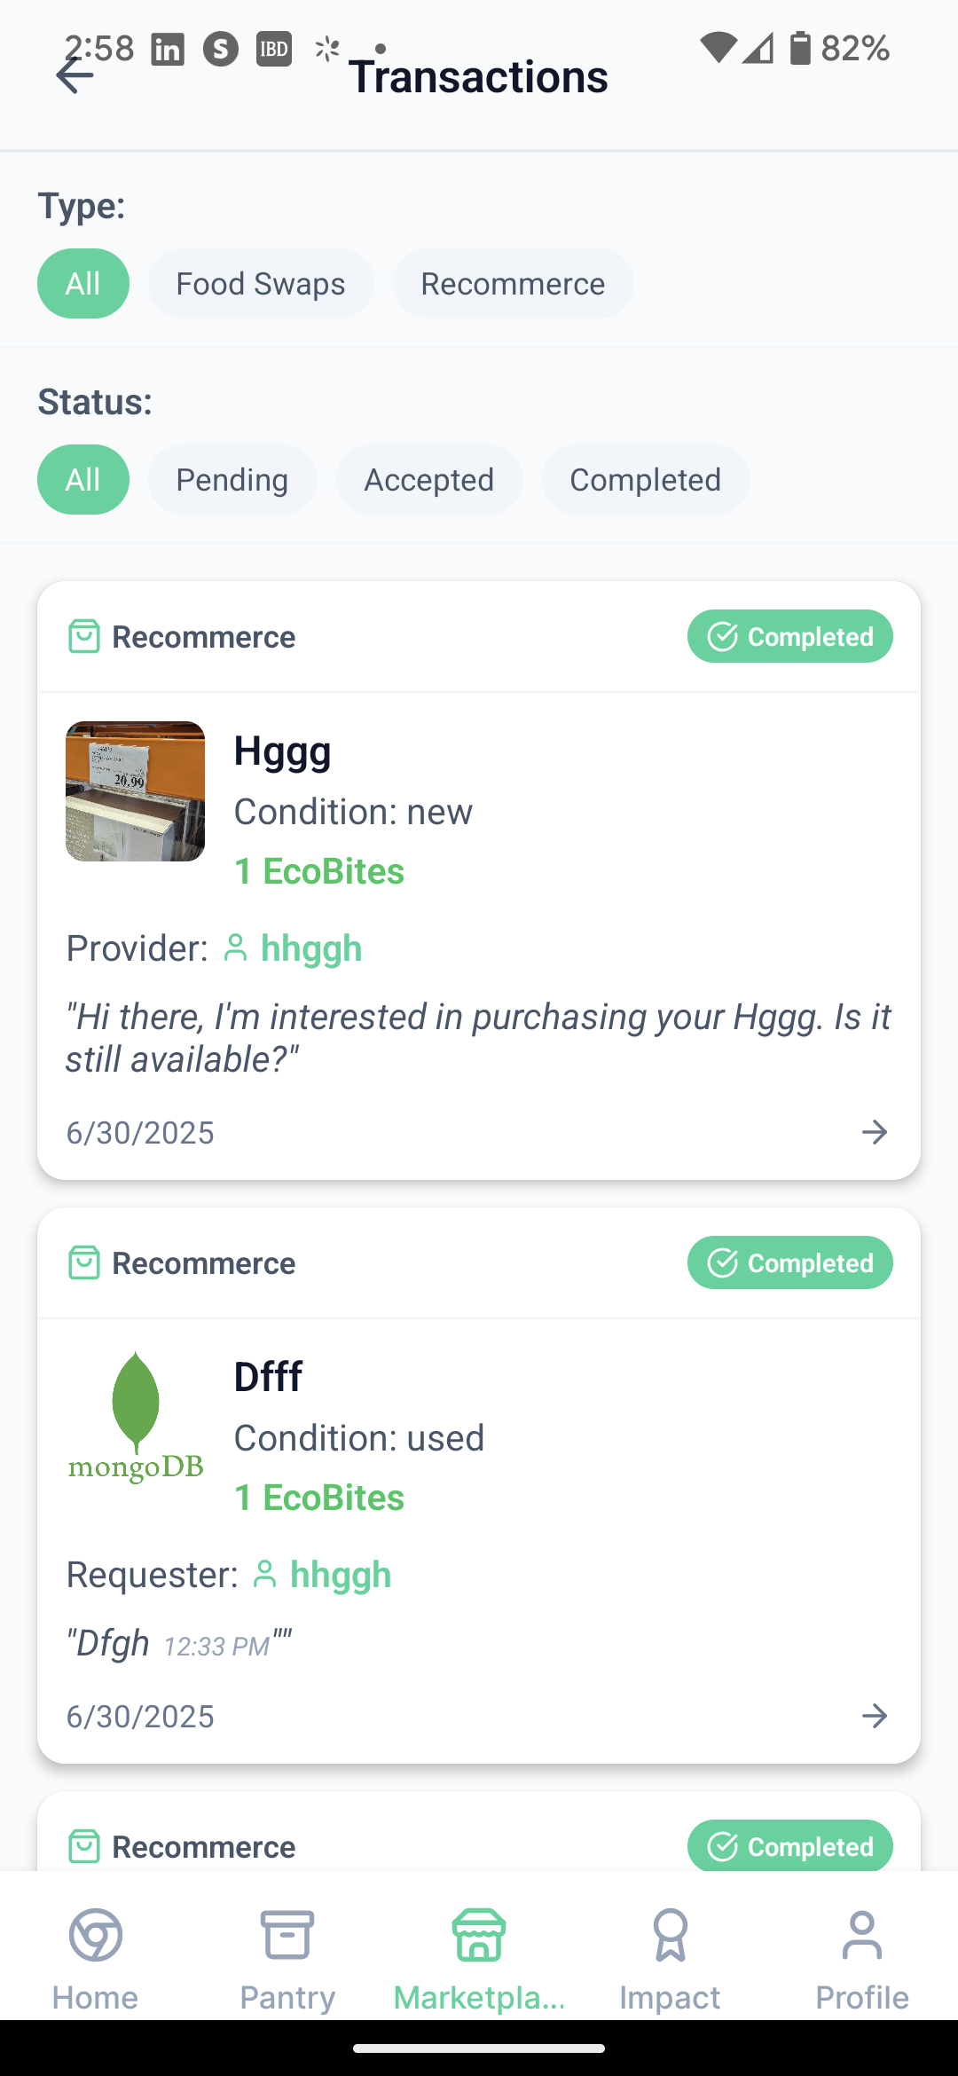This screenshot has height=2076, width=958.
Task: Open Dfff transaction details arrow
Action: 875,1716
